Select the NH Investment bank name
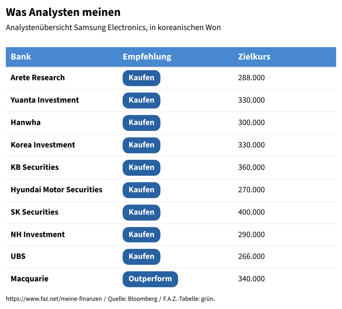The width and height of the screenshot is (342, 309). pyautogui.click(x=38, y=235)
